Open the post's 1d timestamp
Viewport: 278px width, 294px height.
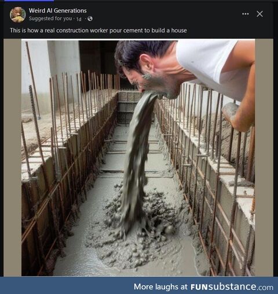79,19
